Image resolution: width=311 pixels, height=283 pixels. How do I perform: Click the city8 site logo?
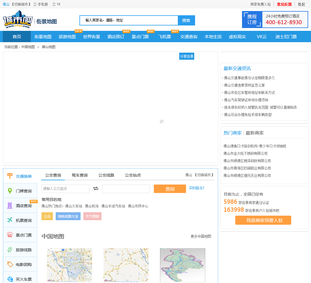[18, 20]
